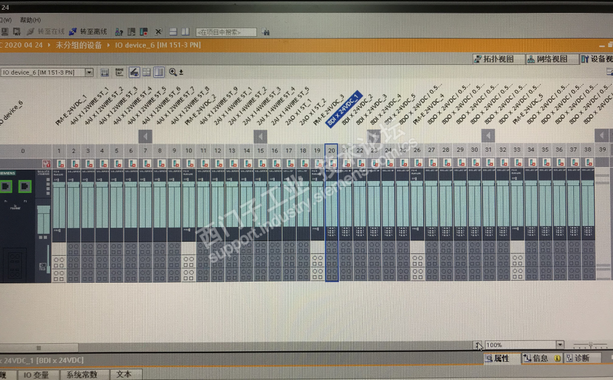The width and height of the screenshot is (613, 380).
Task: Click the first icon right of device selector
Action: [104, 73]
